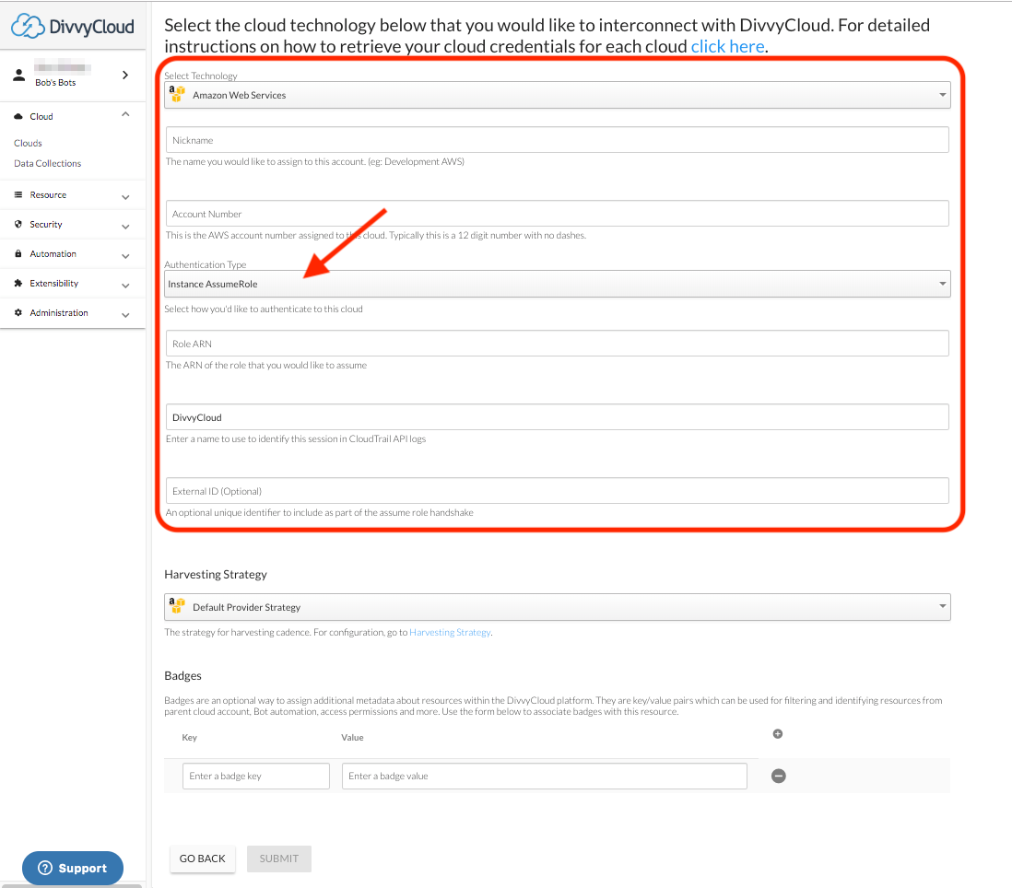This screenshot has width=1012, height=888.
Task: Click the Extensibility puzzle icon
Action: 18,283
